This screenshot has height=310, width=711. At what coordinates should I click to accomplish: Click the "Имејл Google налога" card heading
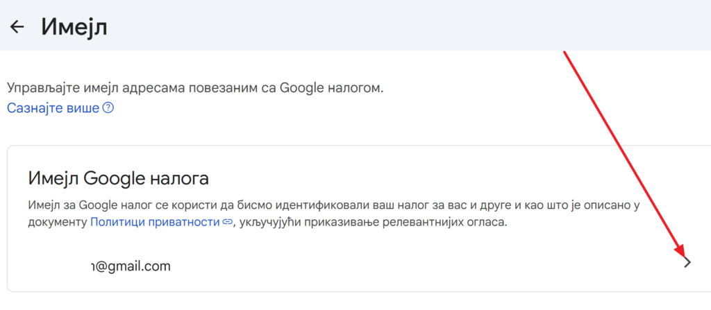(119, 178)
